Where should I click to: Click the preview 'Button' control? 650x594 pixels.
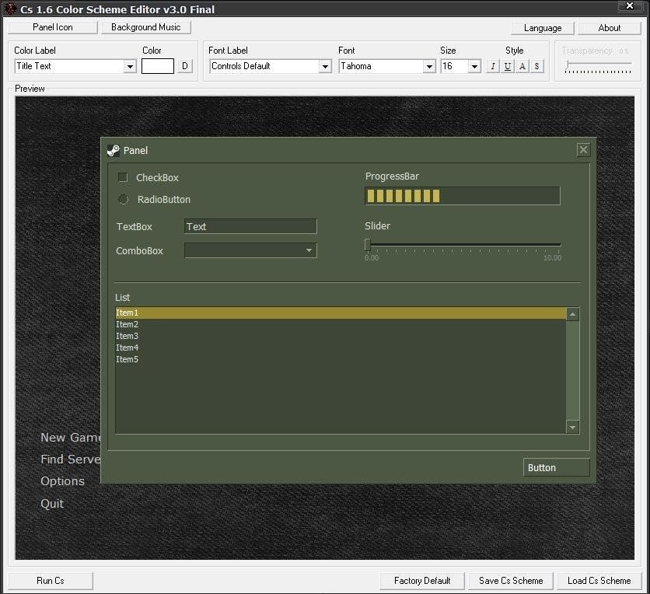(x=556, y=467)
